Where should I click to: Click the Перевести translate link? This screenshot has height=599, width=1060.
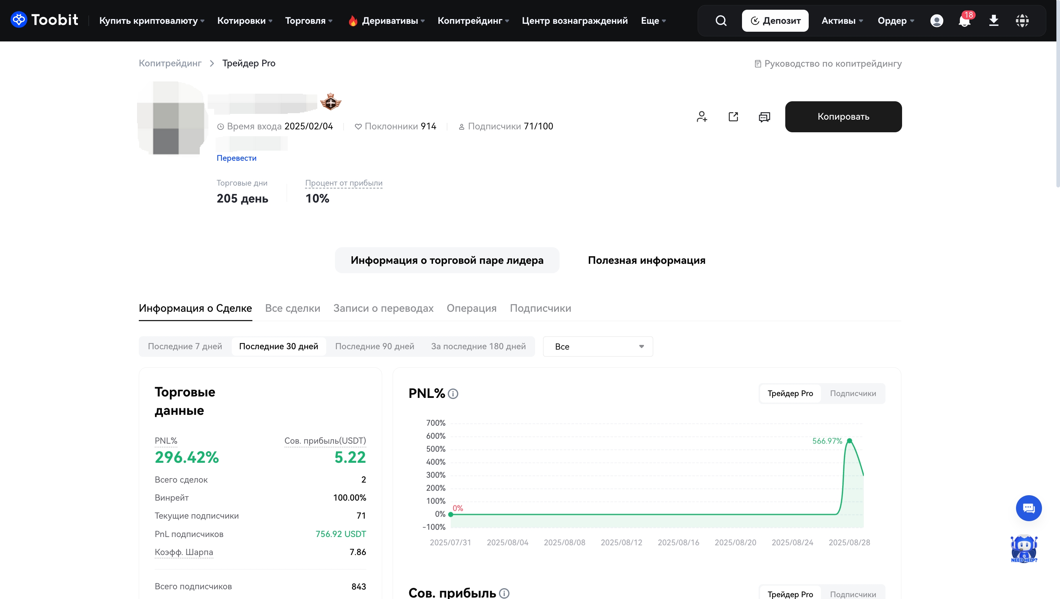point(236,158)
